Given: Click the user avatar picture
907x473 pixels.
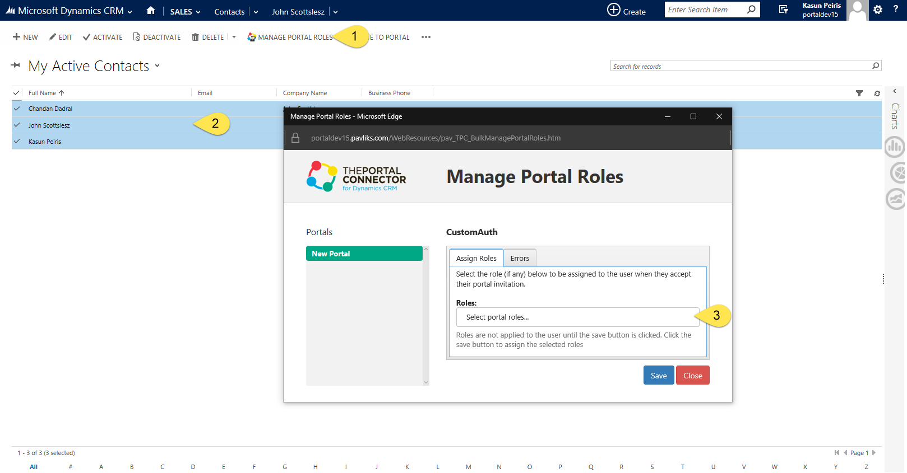Looking at the screenshot, I should (857, 10).
